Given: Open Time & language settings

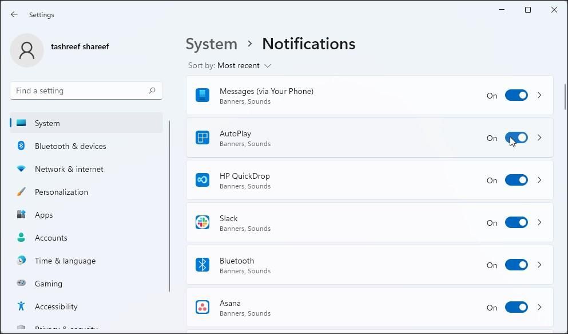Looking at the screenshot, I should [86, 260].
